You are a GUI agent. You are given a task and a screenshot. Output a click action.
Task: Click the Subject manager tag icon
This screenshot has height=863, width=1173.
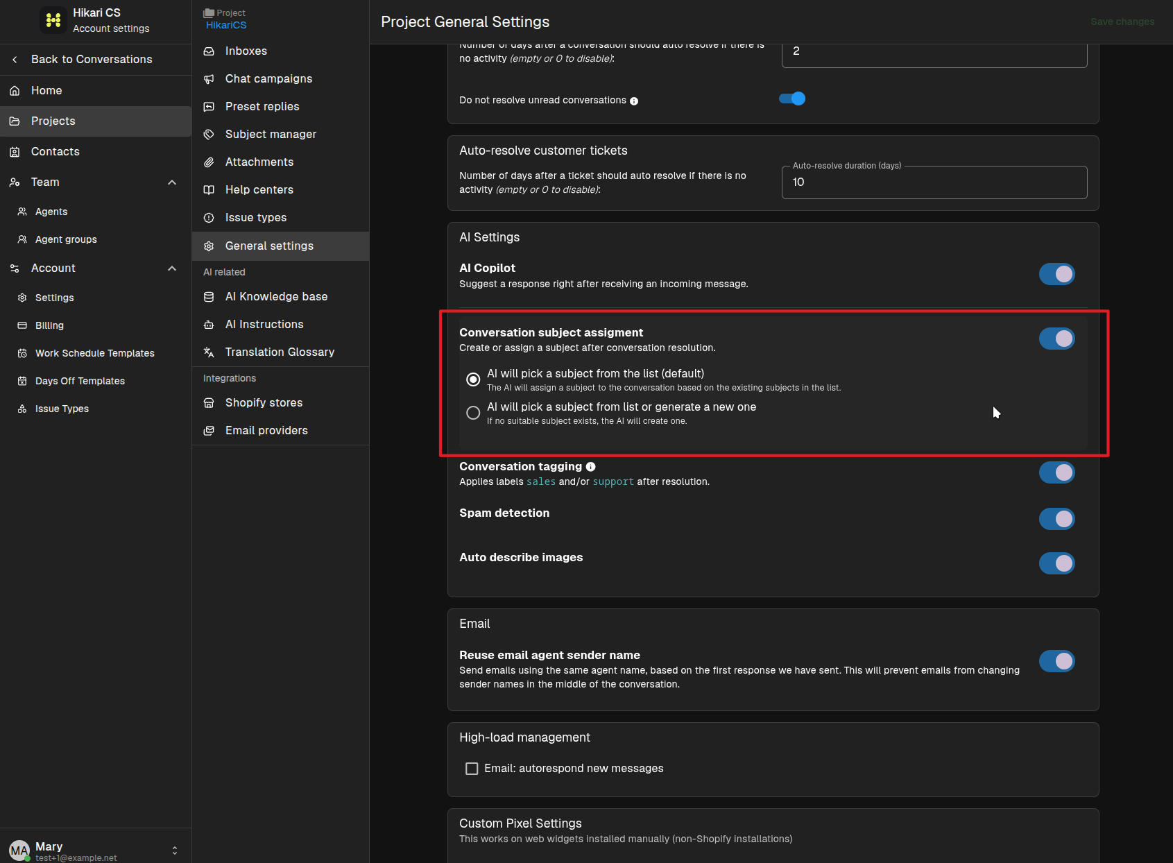tap(209, 135)
